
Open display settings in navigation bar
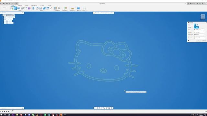(107, 108)
